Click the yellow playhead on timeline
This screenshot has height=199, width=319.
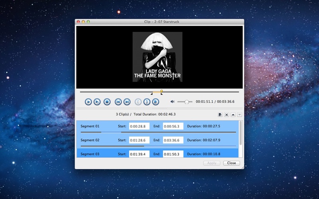[x=161, y=91]
